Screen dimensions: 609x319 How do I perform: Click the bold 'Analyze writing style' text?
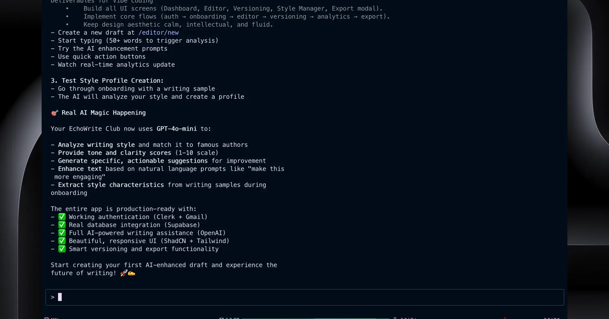tap(96, 145)
